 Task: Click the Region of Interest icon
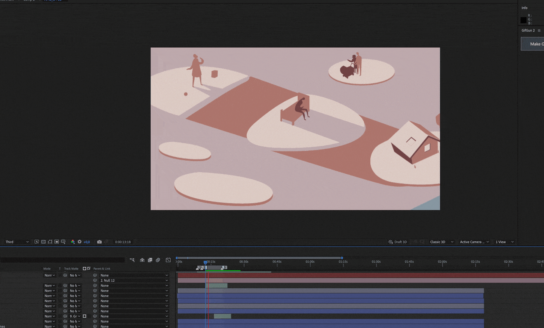tap(57, 242)
